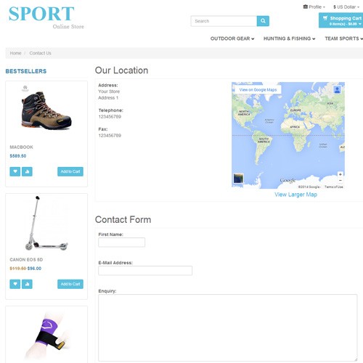
Task: Focus the E-Mail Address field
Action: 145,271
